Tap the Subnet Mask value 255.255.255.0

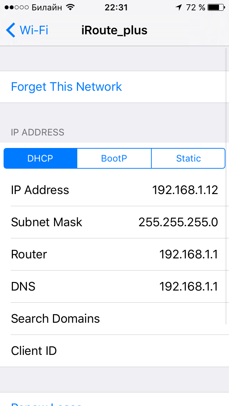[x=178, y=222]
